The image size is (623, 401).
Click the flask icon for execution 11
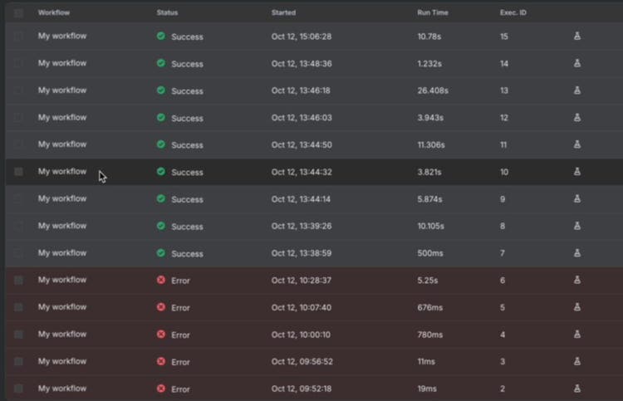click(x=577, y=144)
